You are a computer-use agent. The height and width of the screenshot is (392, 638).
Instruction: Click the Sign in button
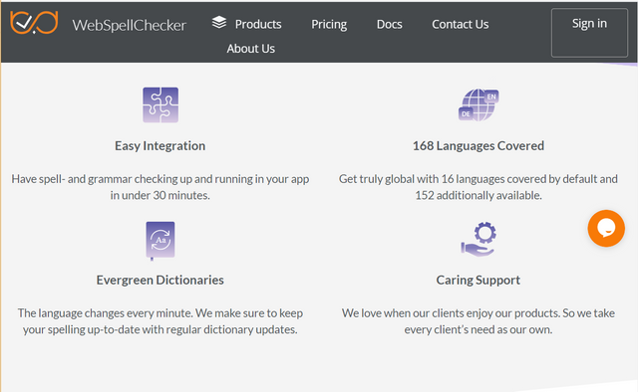(589, 33)
